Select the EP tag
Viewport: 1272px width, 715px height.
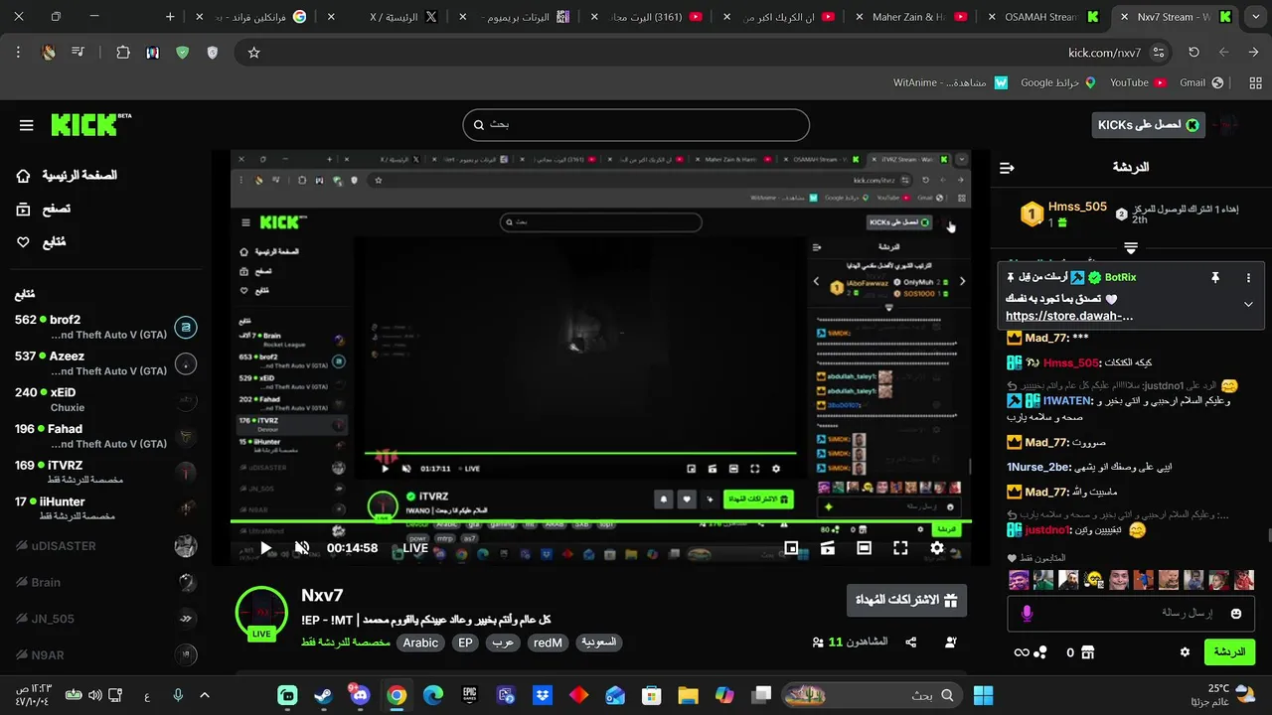(x=465, y=643)
